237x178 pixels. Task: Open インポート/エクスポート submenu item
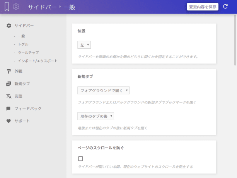point(38,61)
